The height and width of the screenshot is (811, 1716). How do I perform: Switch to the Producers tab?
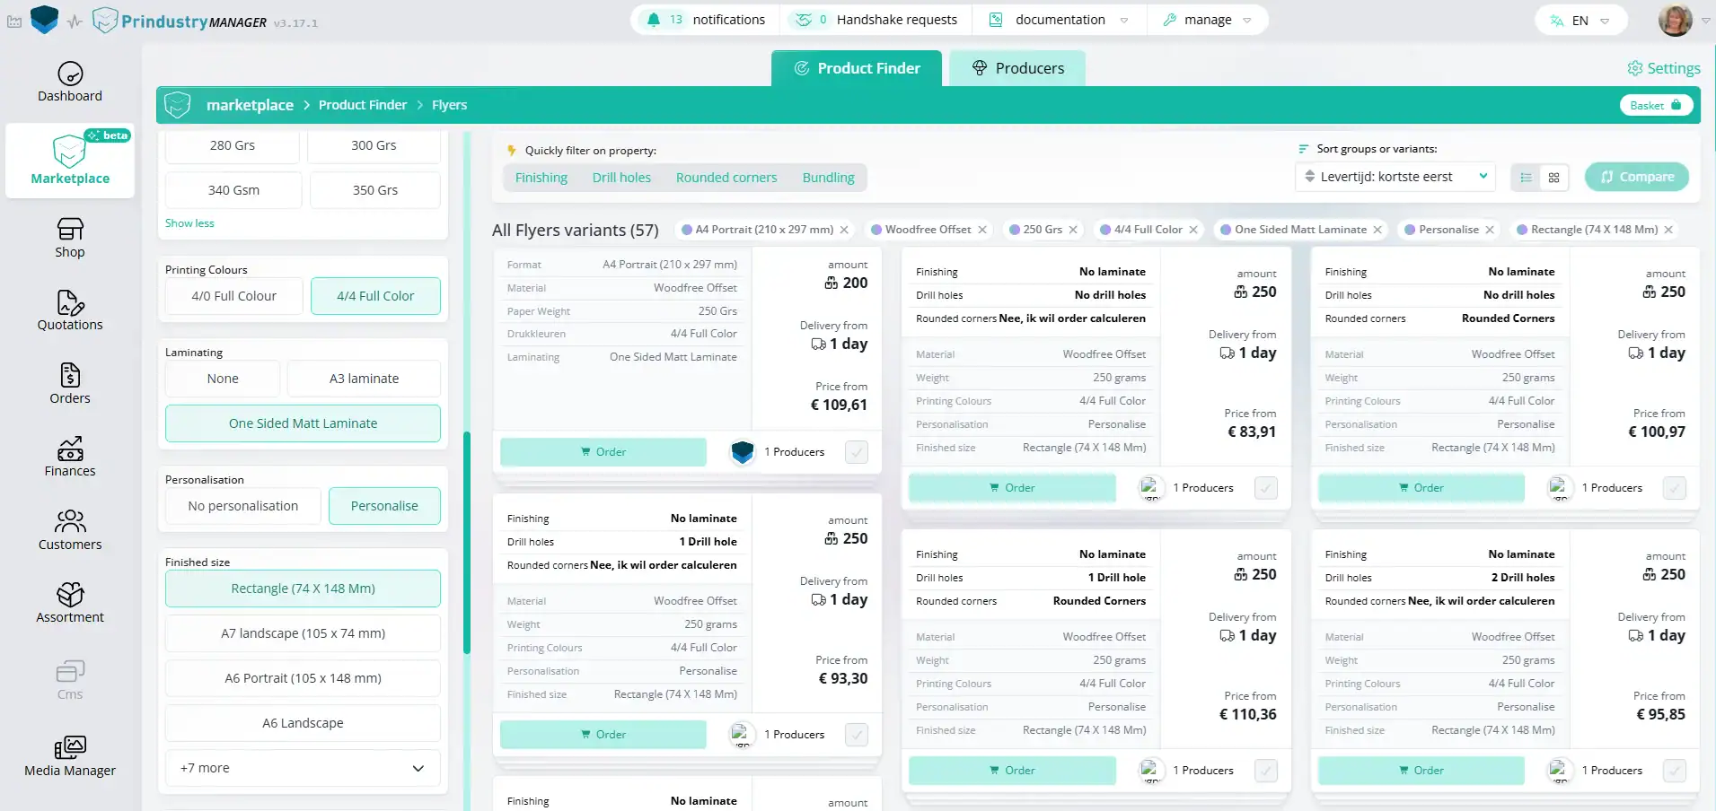click(x=1017, y=68)
